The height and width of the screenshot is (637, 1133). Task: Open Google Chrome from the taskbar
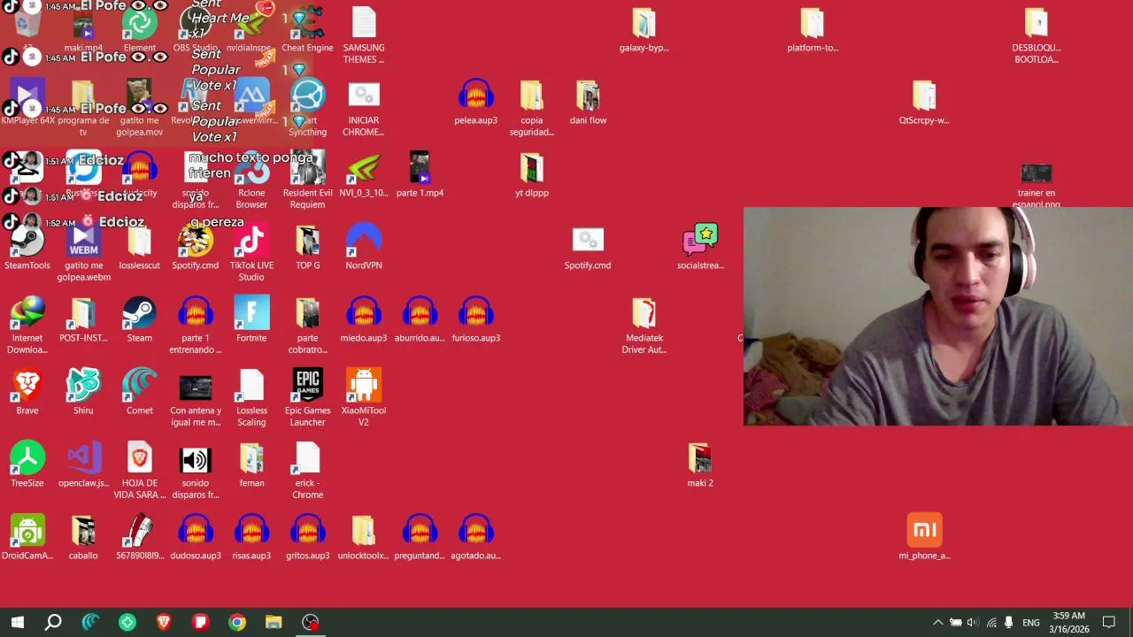[237, 622]
